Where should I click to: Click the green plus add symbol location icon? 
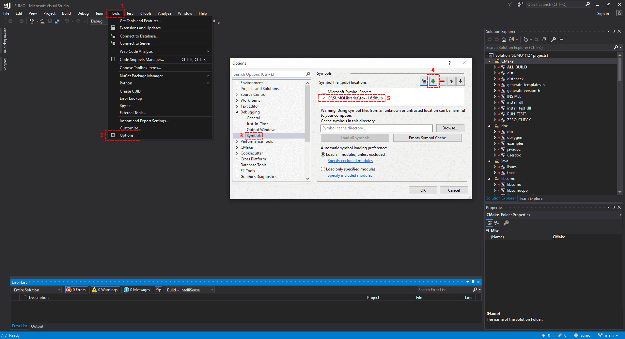(433, 81)
